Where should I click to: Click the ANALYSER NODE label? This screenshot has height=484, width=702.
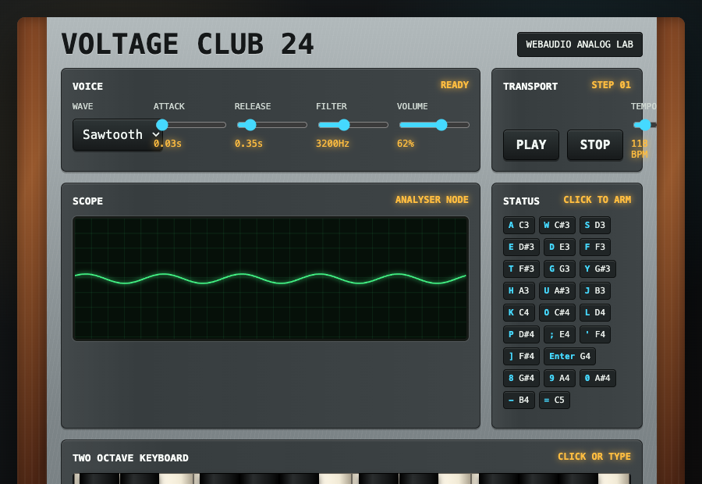coord(432,200)
